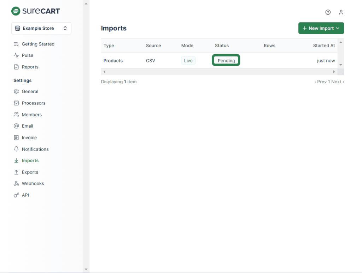Click the Pulse activity icon

(x=16, y=55)
